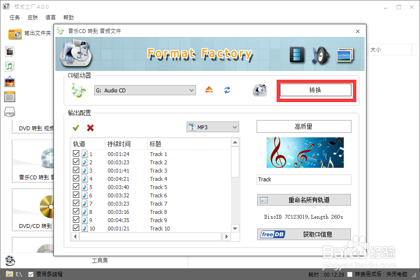Click the picture file type icon in sidebar

pyautogui.click(x=10, y=82)
